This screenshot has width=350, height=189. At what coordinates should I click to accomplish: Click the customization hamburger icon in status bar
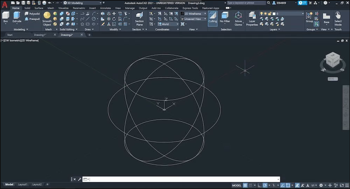coord(347,185)
